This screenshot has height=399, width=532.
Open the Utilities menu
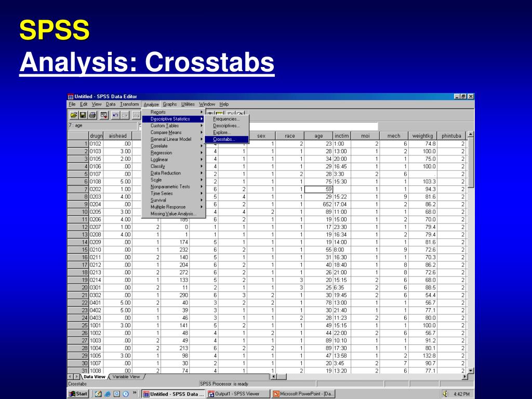point(188,104)
